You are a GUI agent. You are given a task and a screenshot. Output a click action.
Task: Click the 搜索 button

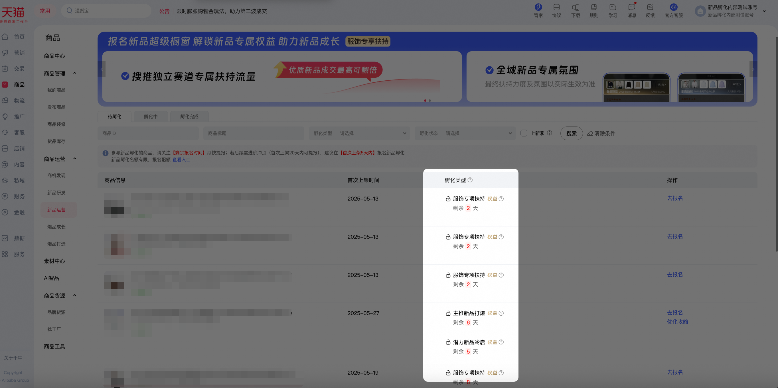click(x=572, y=133)
